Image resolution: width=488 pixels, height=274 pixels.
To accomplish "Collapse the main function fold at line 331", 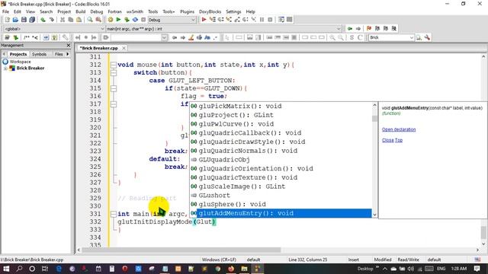I will [114, 214].
